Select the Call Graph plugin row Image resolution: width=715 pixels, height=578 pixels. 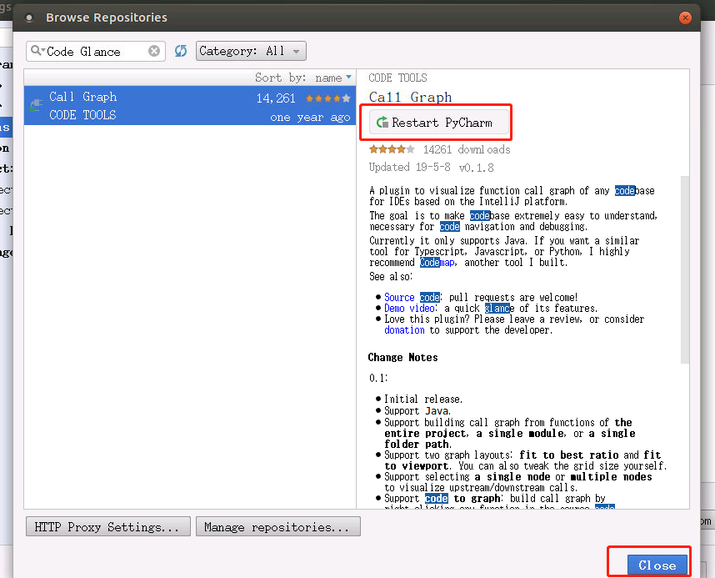(x=190, y=105)
